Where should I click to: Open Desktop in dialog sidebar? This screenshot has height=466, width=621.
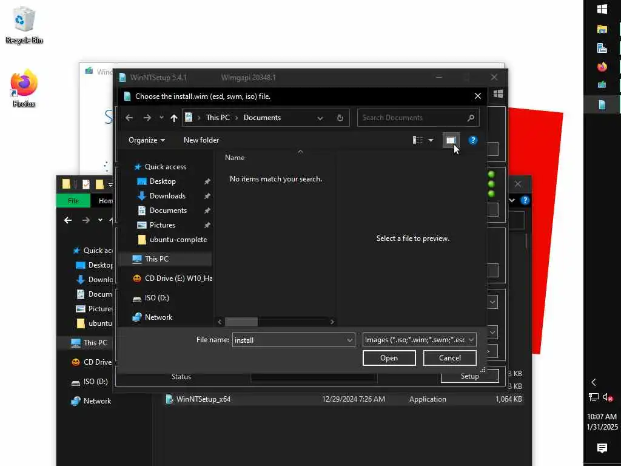[163, 181]
